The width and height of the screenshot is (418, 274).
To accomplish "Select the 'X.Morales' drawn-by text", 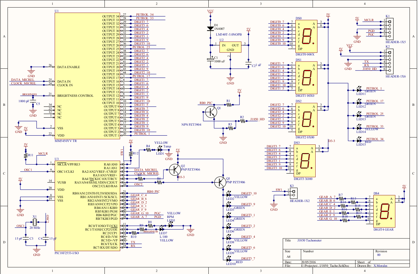I will tap(380, 266).
